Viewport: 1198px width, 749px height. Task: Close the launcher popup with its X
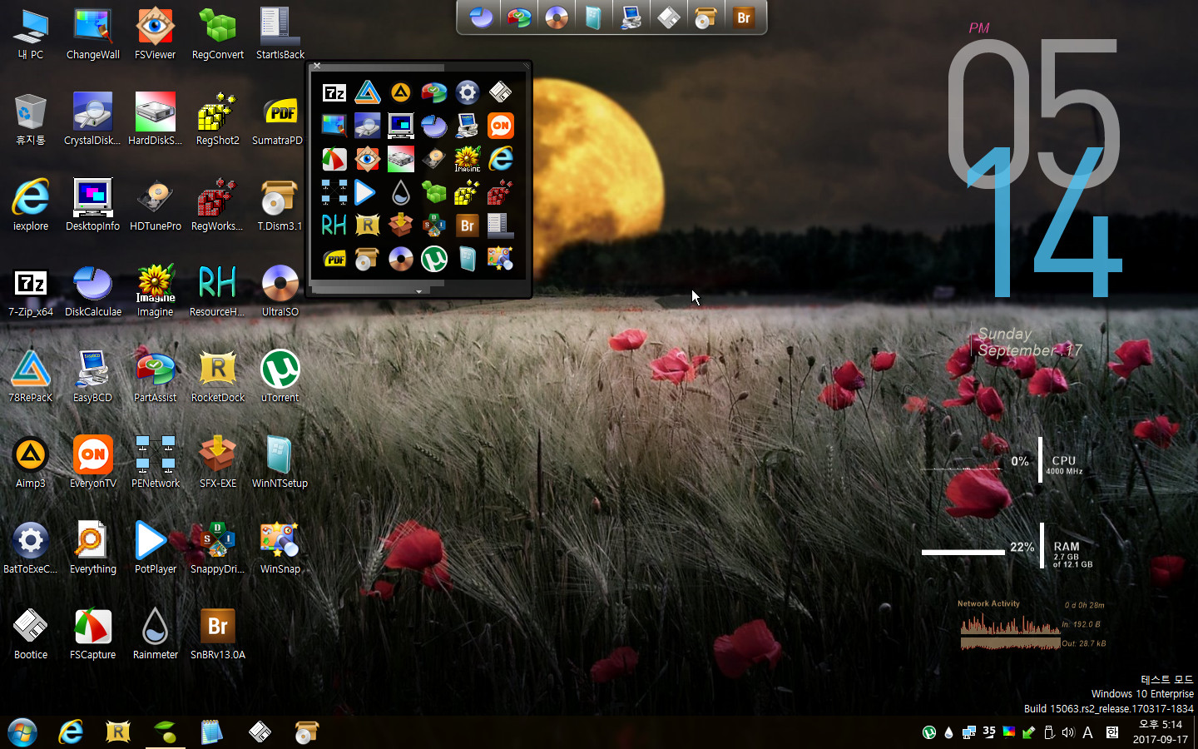coord(316,66)
